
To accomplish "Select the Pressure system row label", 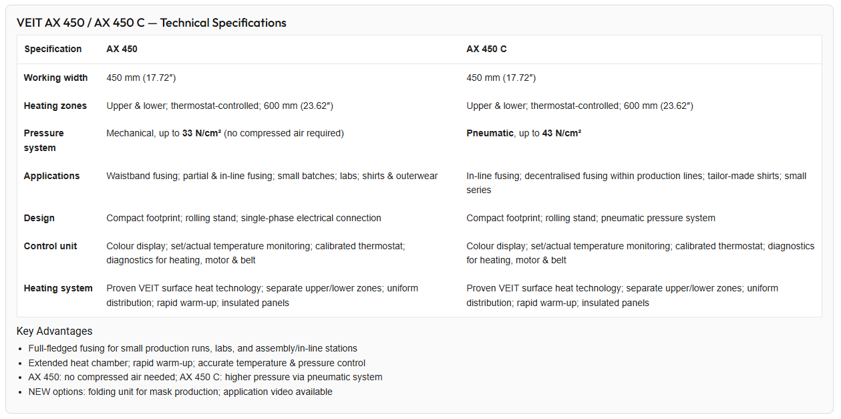I will [44, 140].
